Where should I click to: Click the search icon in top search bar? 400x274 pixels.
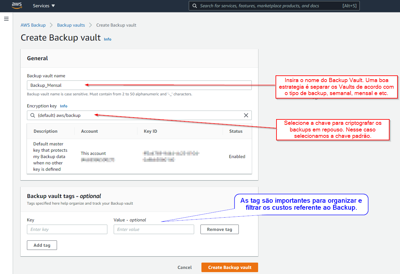coord(194,6)
